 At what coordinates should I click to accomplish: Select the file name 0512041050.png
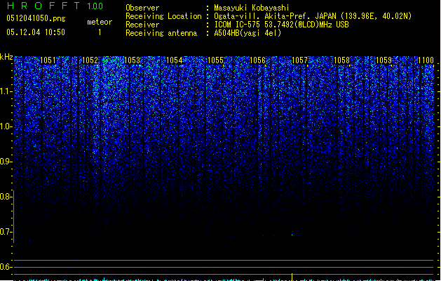click(36, 18)
